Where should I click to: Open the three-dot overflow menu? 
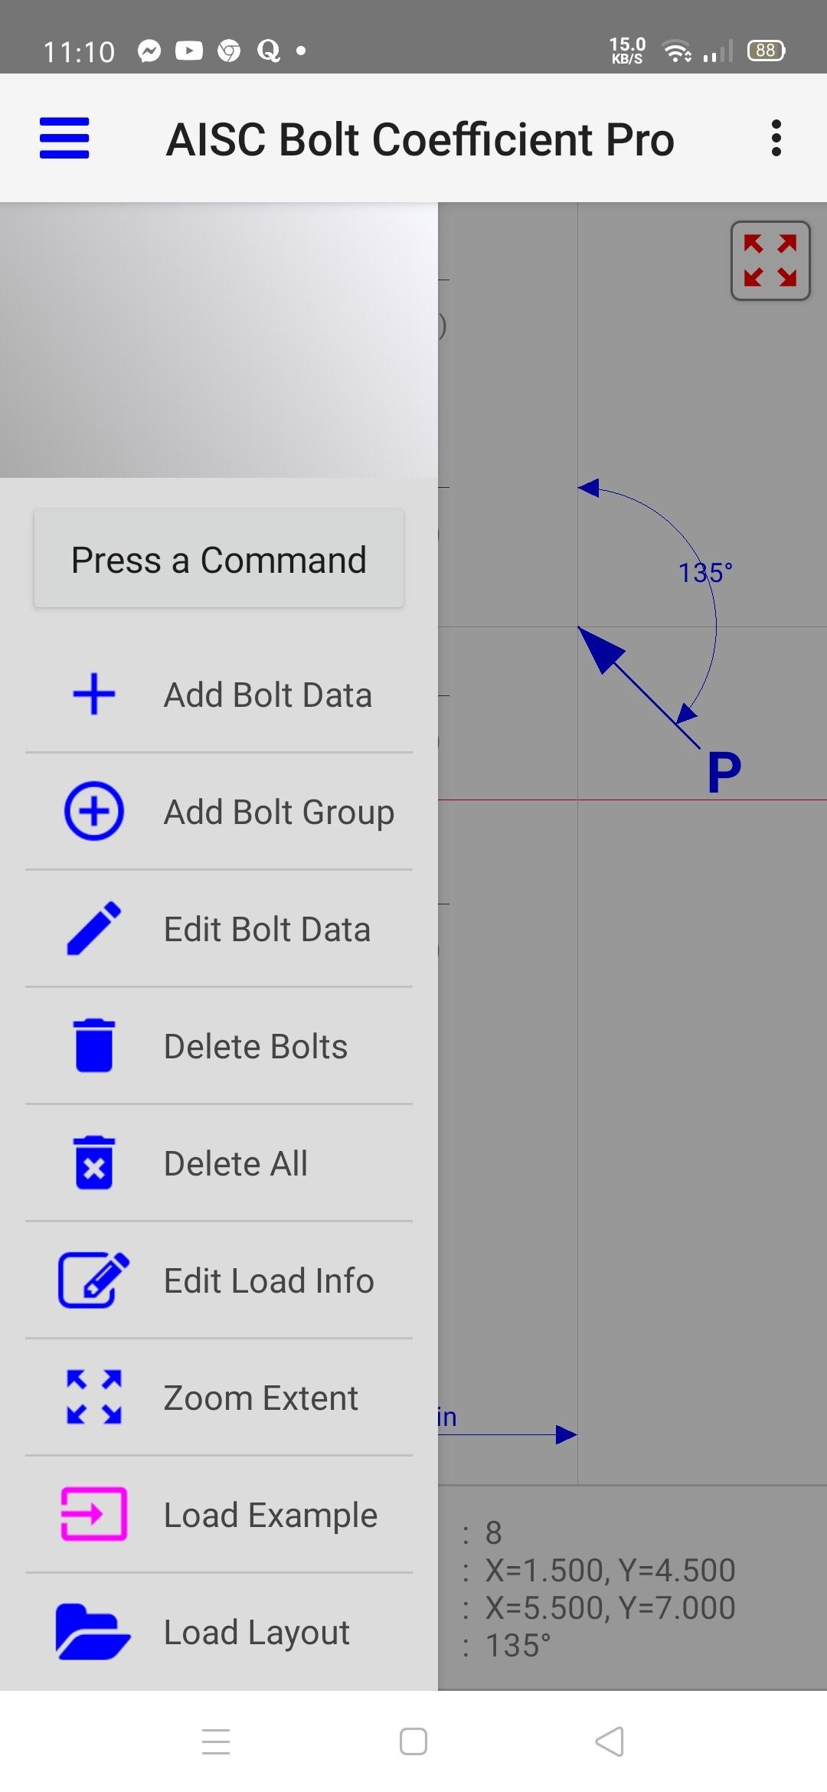click(776, 138)
